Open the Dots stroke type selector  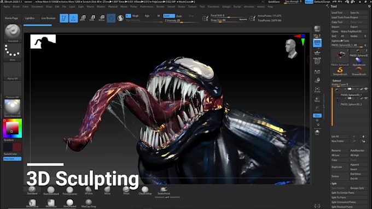tap(13, 52)
